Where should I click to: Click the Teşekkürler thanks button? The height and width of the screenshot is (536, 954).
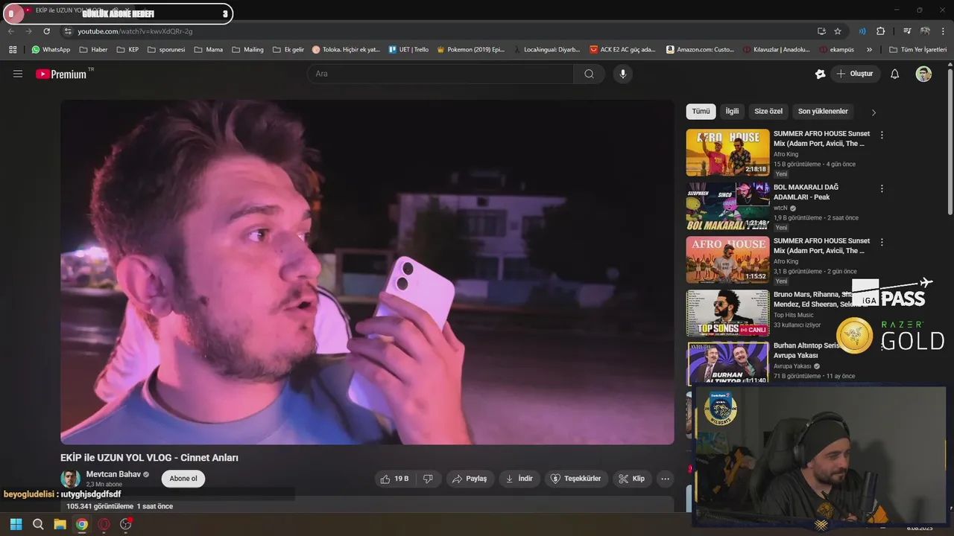coord(576,479)
